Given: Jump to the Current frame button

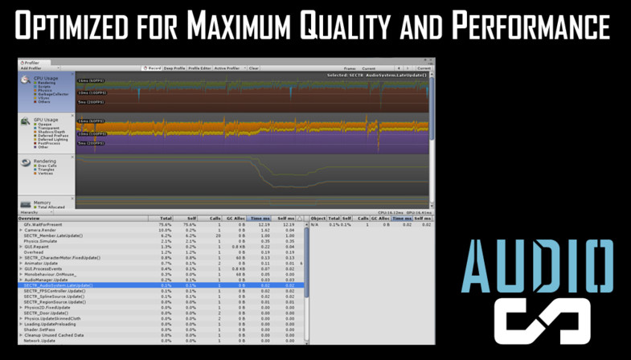Looking at the screenshot, I should (424, 68).
